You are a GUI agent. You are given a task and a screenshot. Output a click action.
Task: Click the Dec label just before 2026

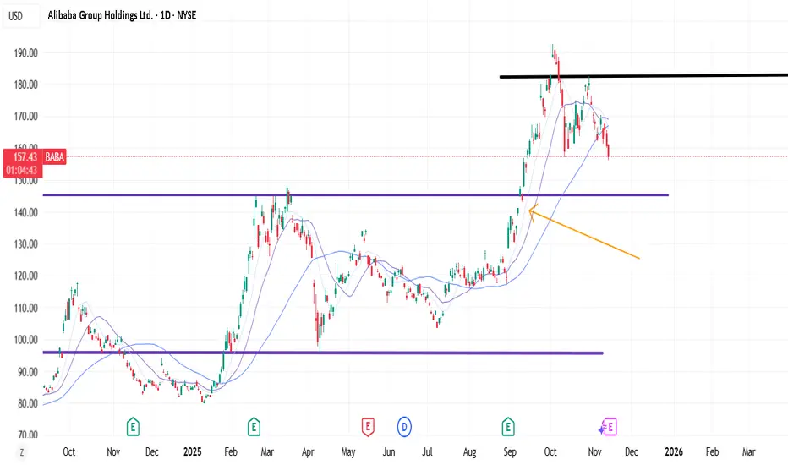[x=632, y=452]
